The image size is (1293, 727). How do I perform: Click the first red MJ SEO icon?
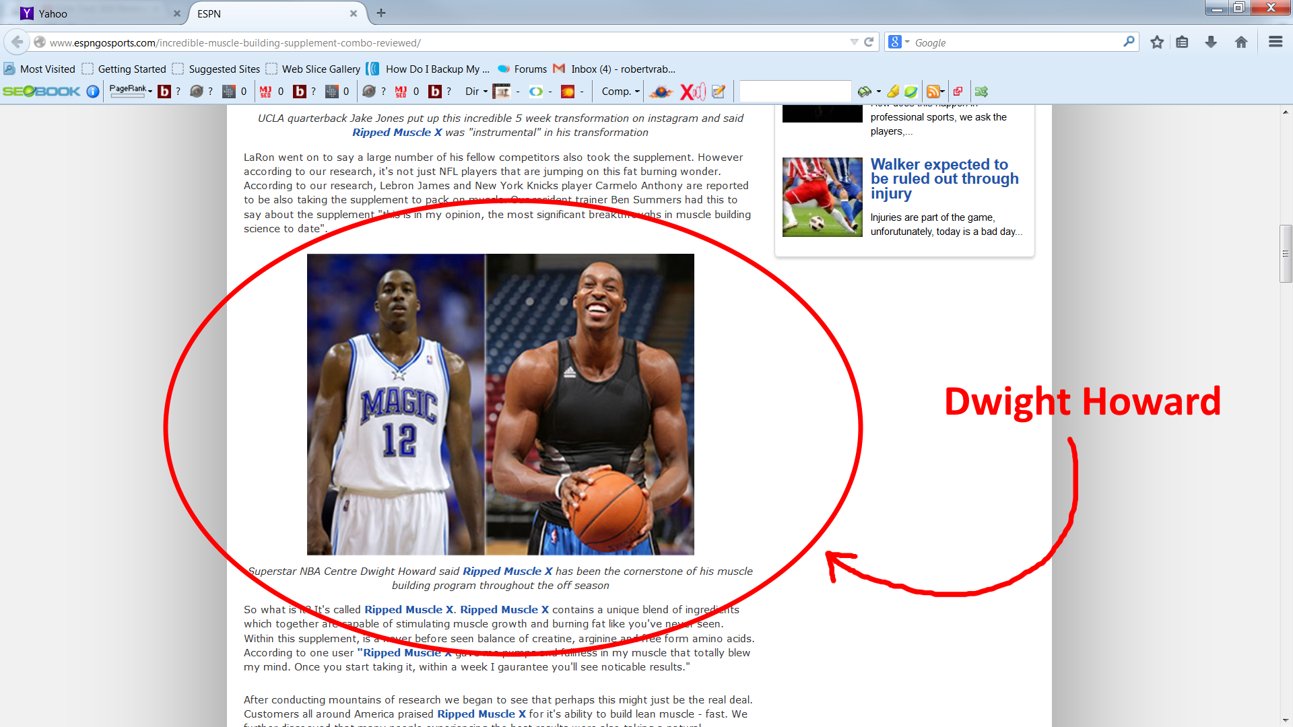point(265,92)
